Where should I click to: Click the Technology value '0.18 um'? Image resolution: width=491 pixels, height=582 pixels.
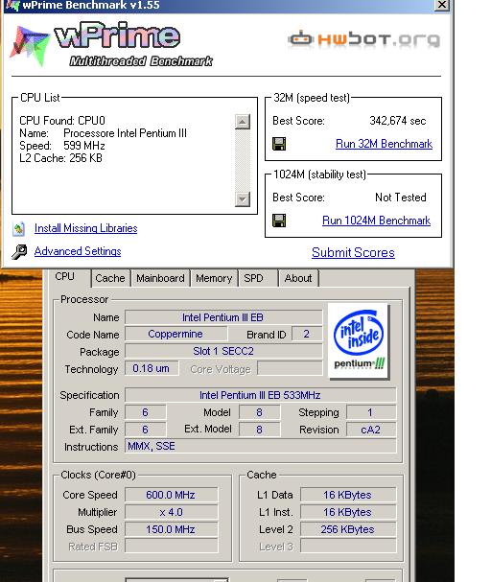pos(152,368)
